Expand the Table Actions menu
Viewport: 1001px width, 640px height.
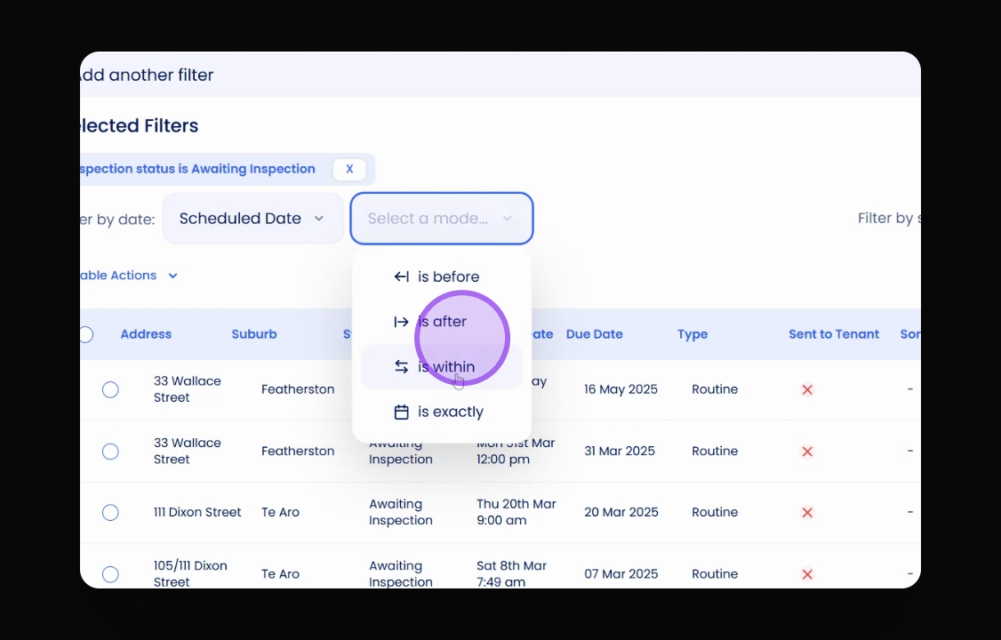click(128, 276)
